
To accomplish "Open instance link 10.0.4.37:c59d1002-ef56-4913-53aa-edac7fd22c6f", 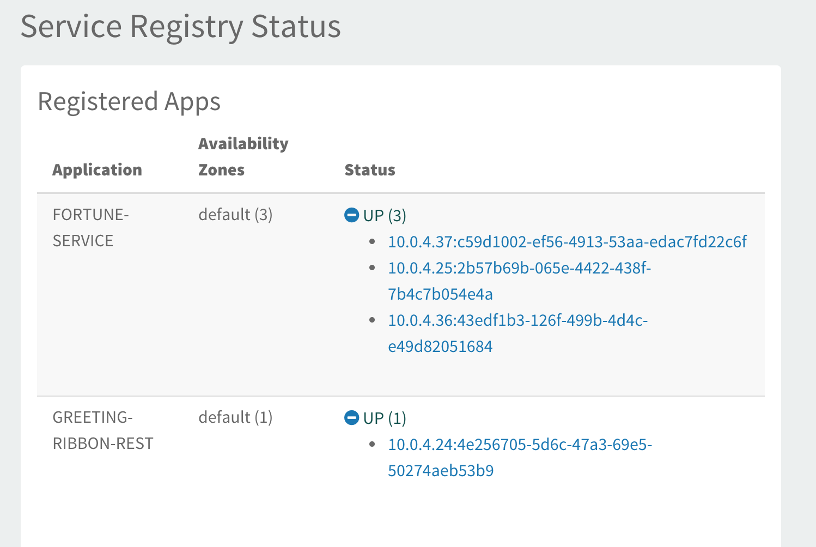I will coord(567,242).
